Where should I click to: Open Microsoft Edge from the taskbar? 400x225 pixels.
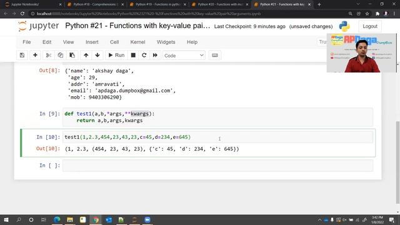[57, 219]
